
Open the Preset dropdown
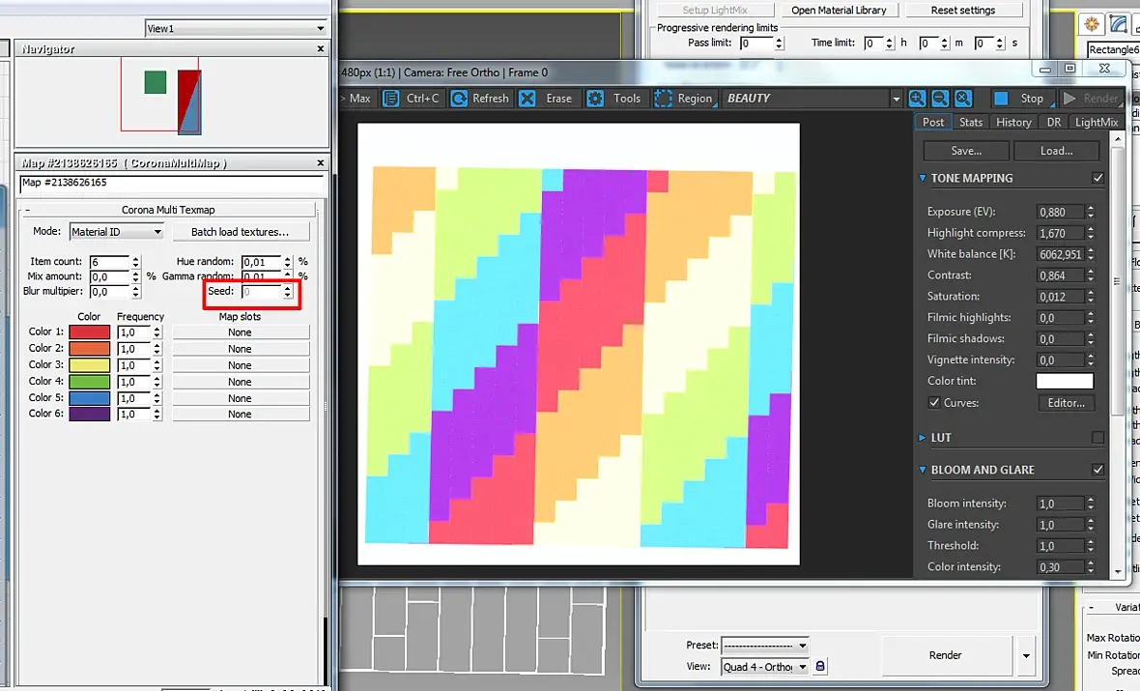click(x=765, y=646)
